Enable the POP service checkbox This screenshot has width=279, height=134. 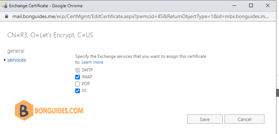tap(78, 84)
